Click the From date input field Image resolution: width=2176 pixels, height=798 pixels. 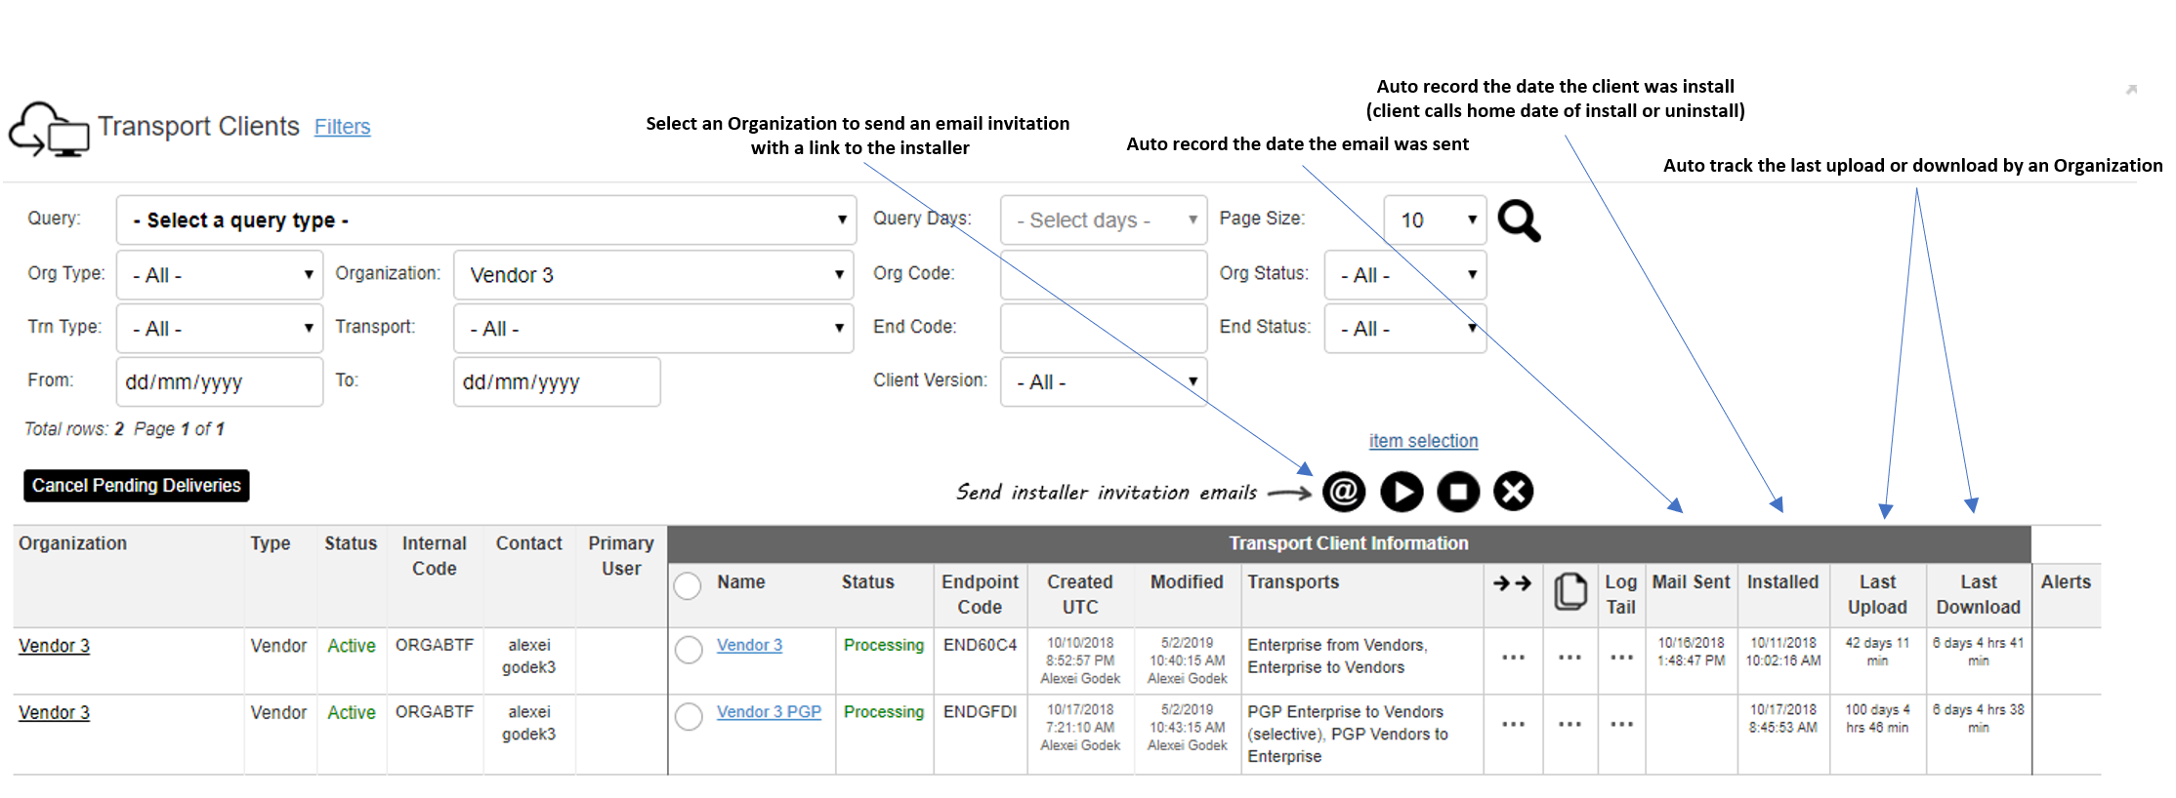point(219,382)
